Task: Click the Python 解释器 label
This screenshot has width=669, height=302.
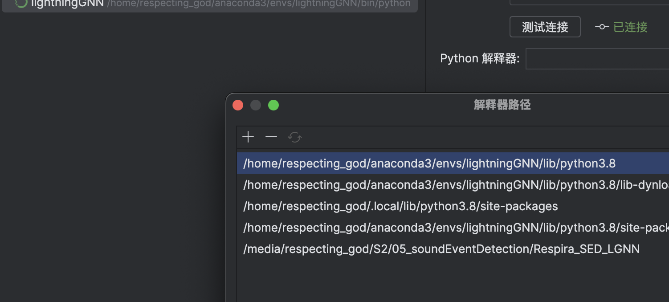Action: coord(480,58)
